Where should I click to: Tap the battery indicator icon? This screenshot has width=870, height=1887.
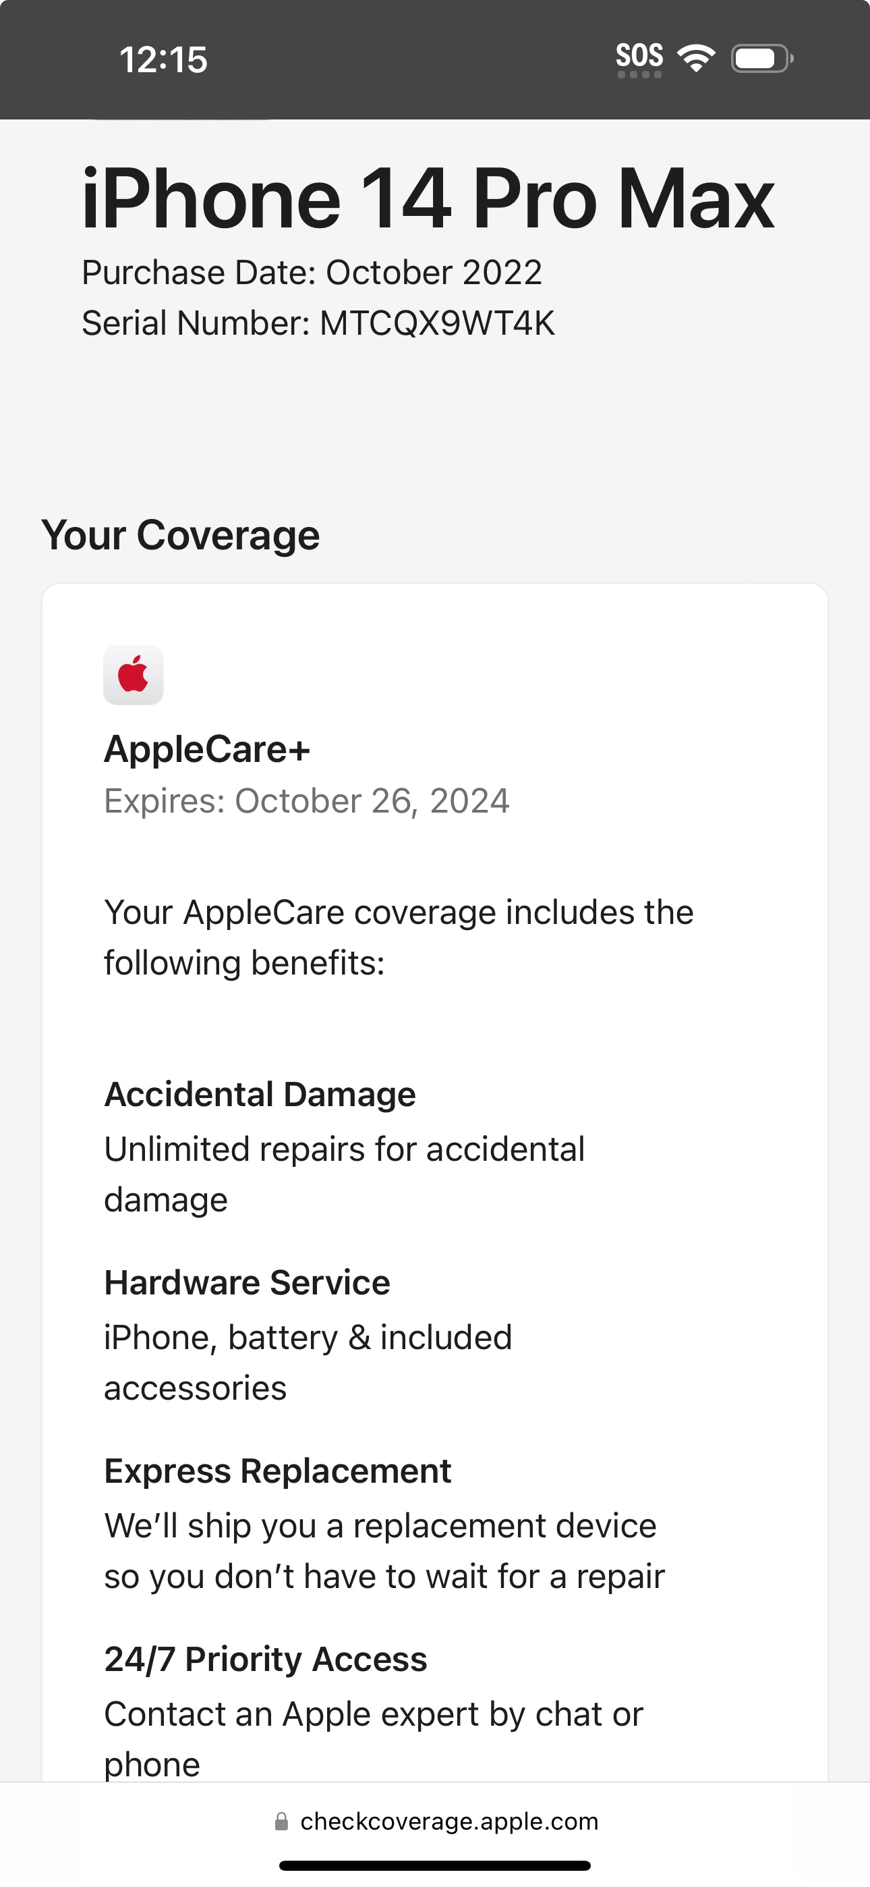click(x=761, y=59)
